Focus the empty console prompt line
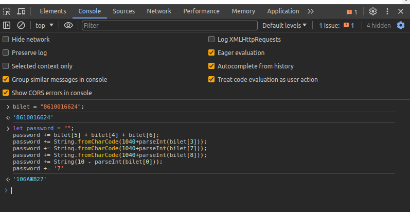Viewport: 410px width, 212px height. tap(205, 190)
